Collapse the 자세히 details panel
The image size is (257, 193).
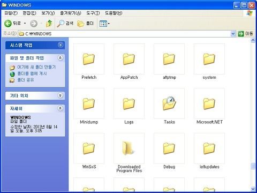(61, 108)
